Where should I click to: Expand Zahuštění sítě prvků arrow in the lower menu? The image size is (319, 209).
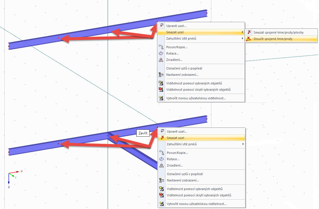pos(243,144)
